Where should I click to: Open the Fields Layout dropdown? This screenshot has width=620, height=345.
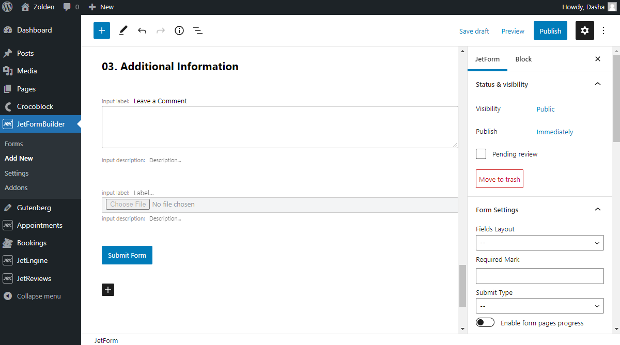pos(539,243)
